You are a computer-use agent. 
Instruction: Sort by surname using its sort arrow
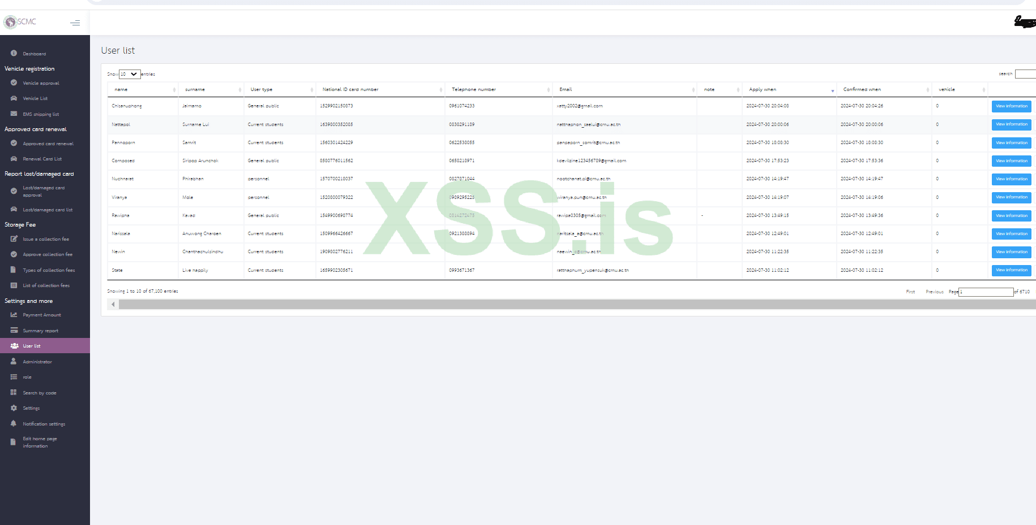pos(240,90)
